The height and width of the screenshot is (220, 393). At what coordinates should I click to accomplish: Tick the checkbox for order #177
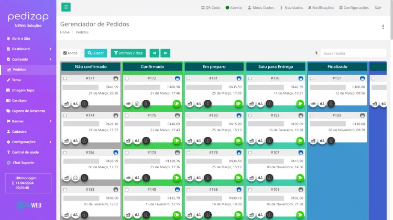65,78
